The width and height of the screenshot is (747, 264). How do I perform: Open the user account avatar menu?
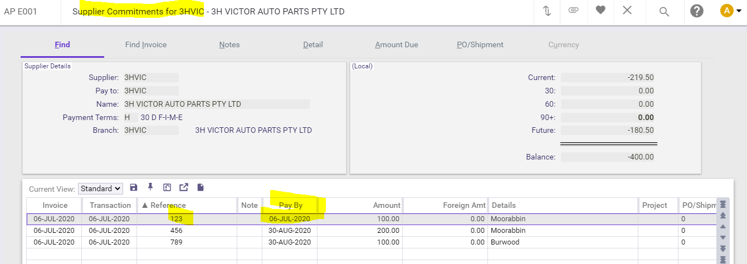pyautogui.click(x=730, y=11)
